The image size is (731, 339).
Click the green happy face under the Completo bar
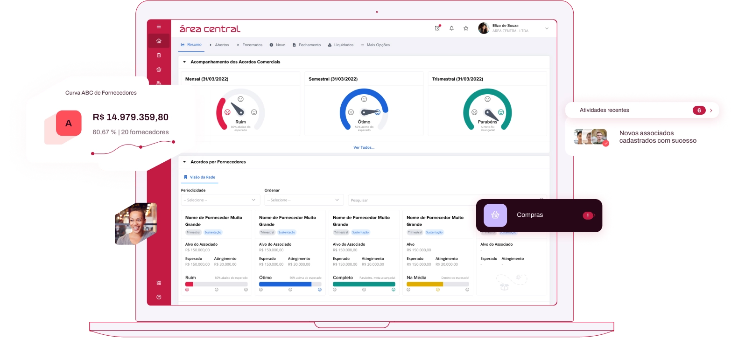tap(394, 290)
